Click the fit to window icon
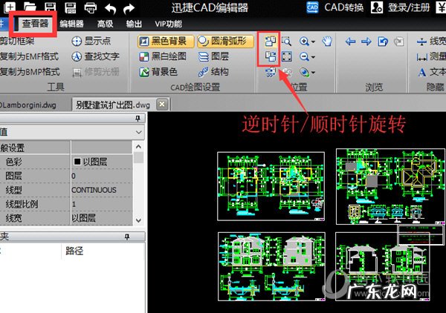Viewport: 446px width, 313px height. [x=286, y=56]
